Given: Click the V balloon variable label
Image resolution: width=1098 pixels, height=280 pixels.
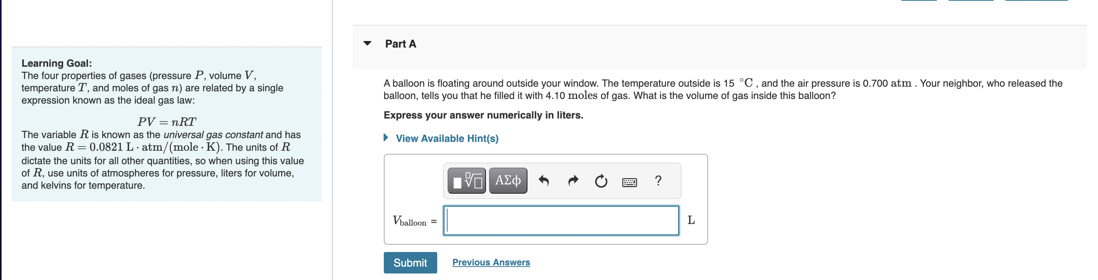Looking at the screenshot, I should (409, 221).
